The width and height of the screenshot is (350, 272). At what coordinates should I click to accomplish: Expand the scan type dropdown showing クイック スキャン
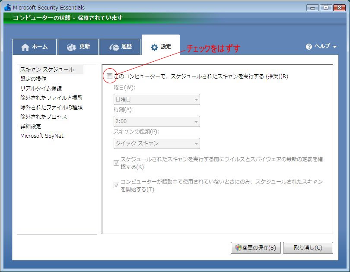click(x=156, y=143)
